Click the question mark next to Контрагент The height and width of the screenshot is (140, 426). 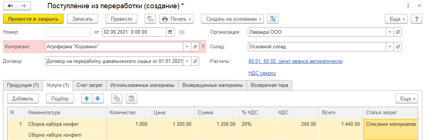203,46
